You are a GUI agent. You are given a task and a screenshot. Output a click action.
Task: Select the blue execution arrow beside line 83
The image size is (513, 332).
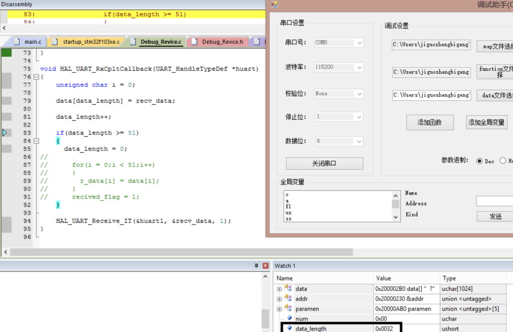tap(5, 133)
